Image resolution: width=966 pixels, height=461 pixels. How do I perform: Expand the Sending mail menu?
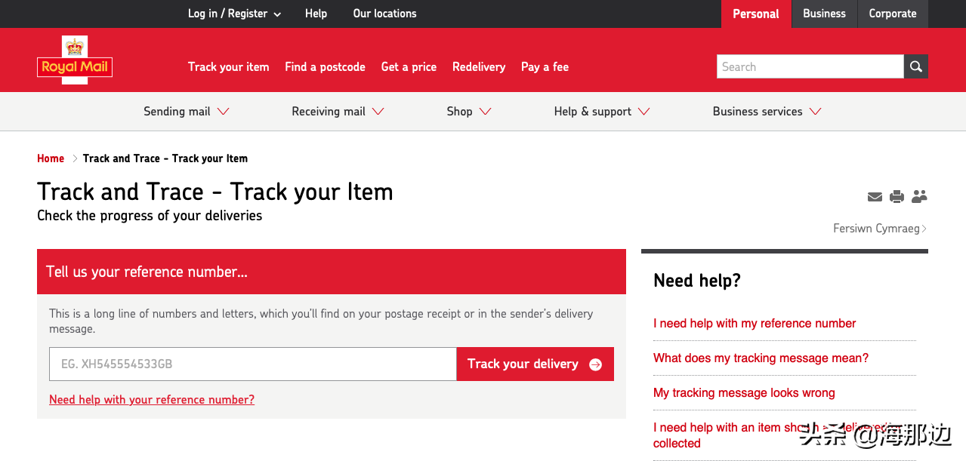[186, 112]
